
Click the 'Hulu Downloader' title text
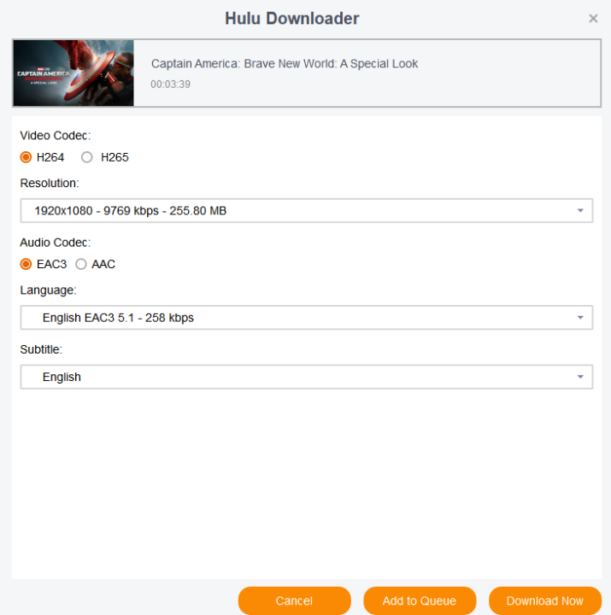[x=292, y=19]
